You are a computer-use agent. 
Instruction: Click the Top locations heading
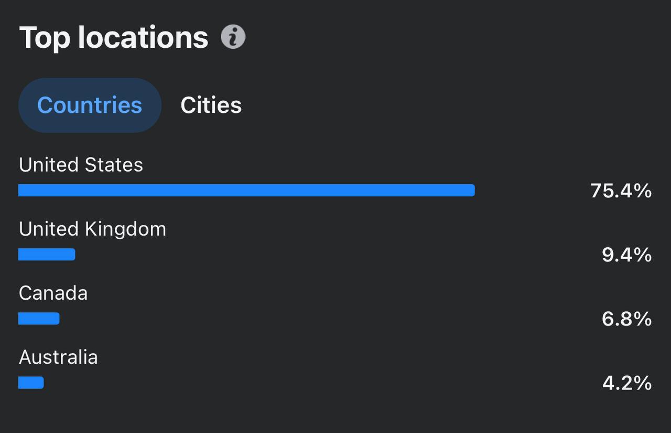click(x=114, y=38)
